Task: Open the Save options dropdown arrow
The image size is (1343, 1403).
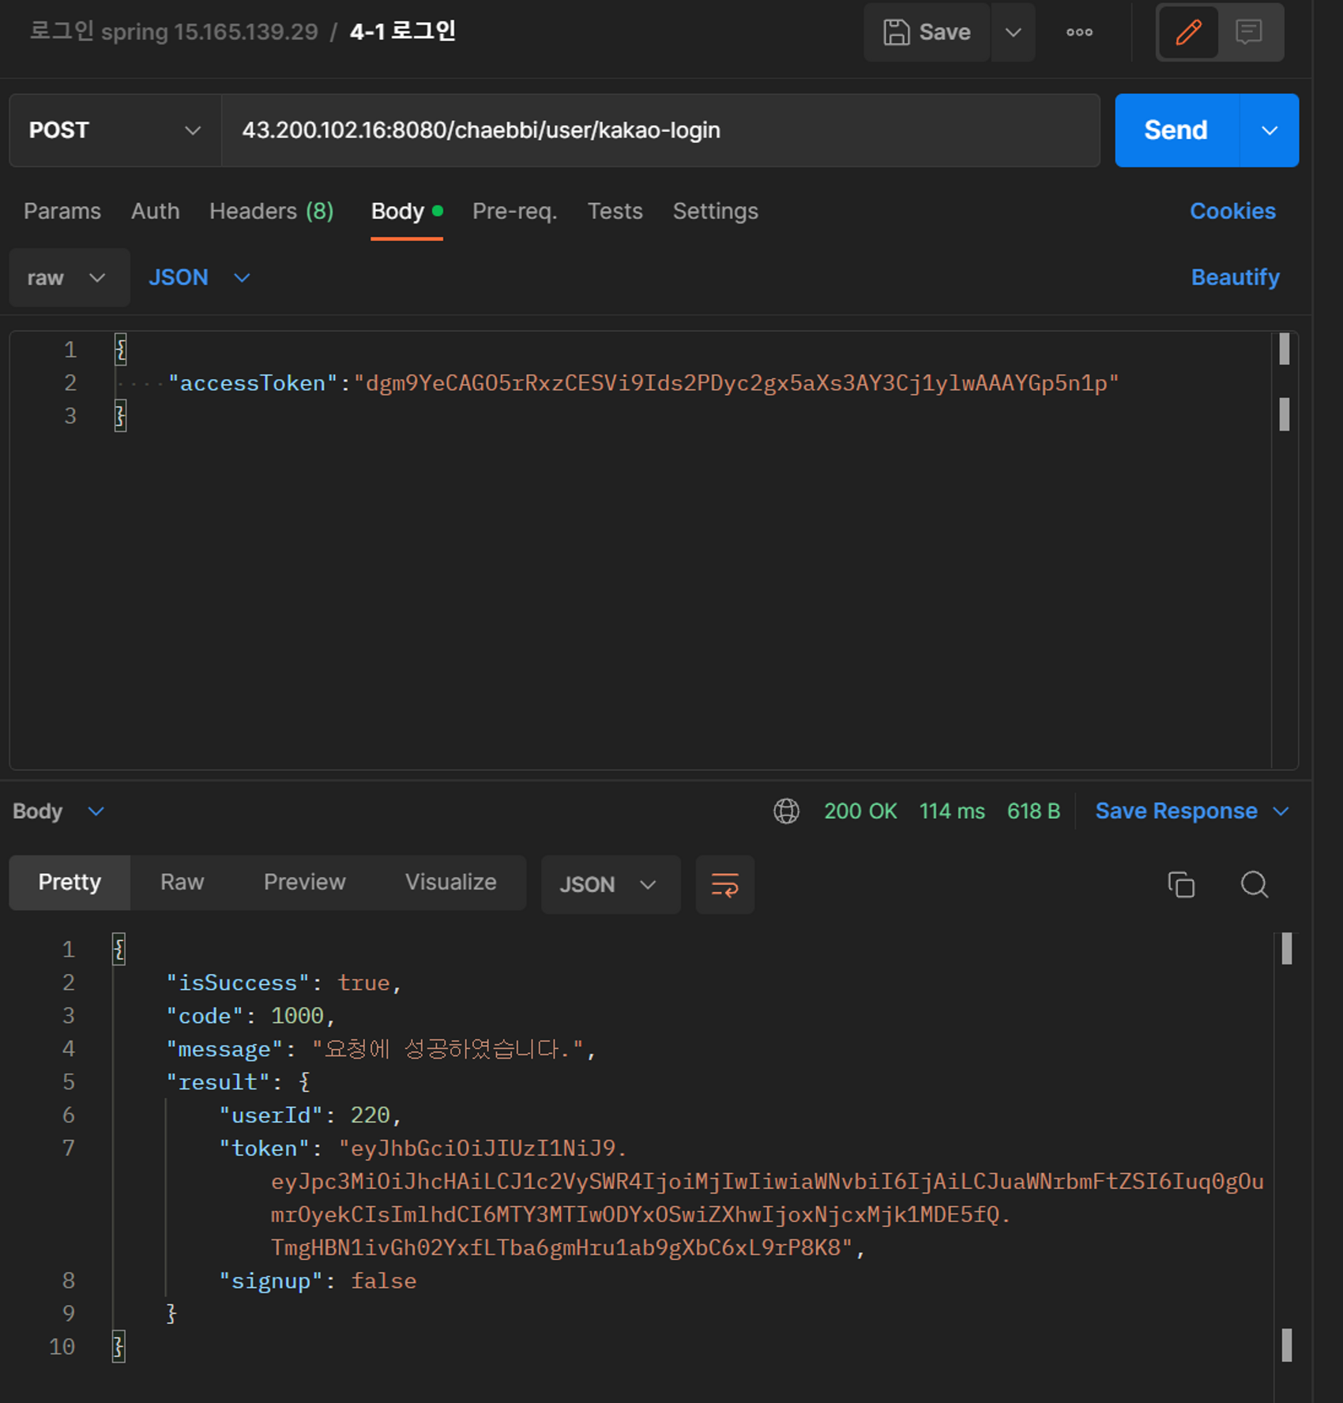Action: coord(1013,32)
